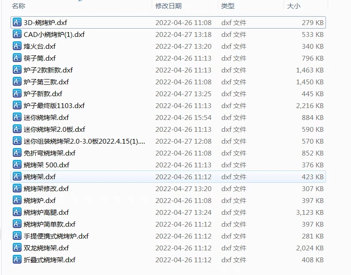Image resolution: width=351 pixels, height=275 pixels.
Task: Click the 2,024 KB size value
Action: pyautogui.click(x=310, y=248)
